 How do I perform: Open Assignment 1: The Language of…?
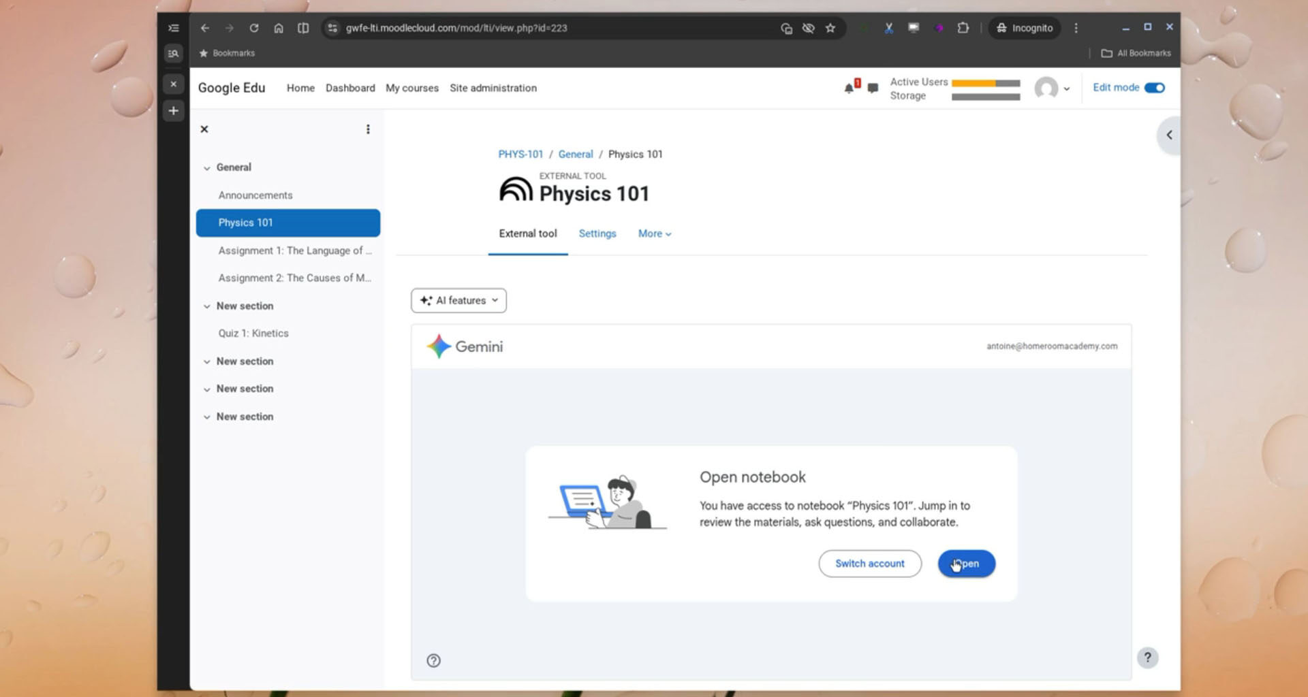tap(295, 250)
